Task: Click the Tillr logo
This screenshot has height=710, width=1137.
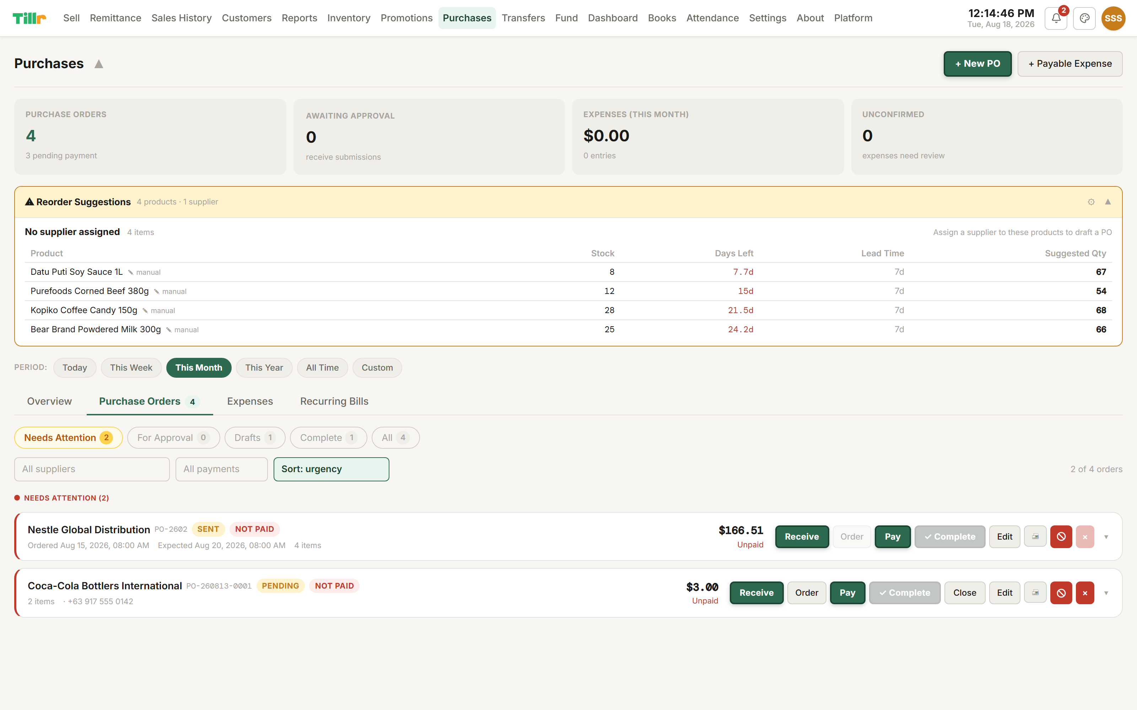Action: 29,18
